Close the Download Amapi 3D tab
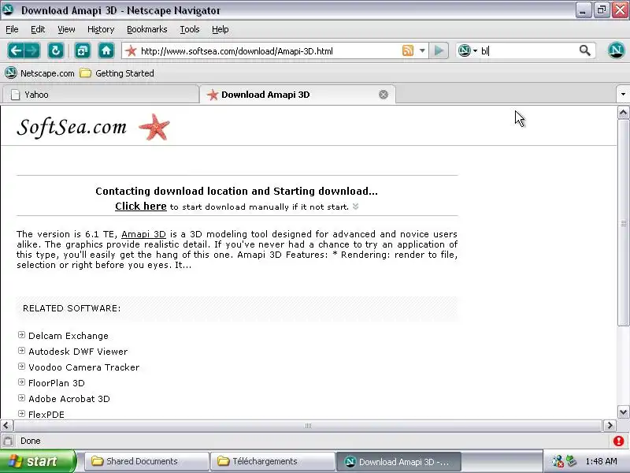The height and width of the screenshot is (473, 630). (384, 95)
